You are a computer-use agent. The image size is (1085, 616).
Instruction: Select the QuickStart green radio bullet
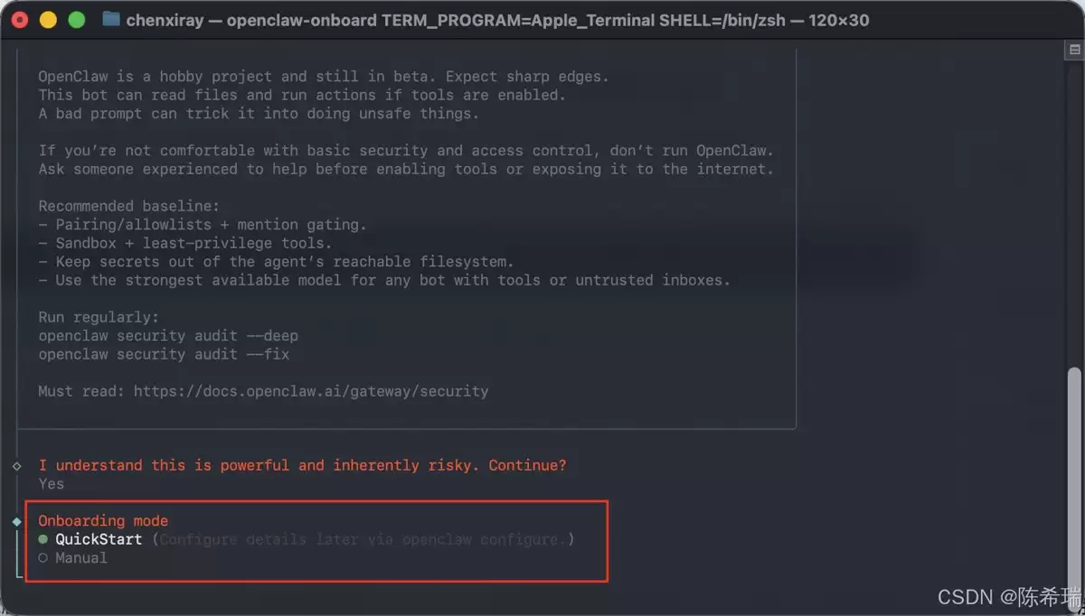[42, 539]
